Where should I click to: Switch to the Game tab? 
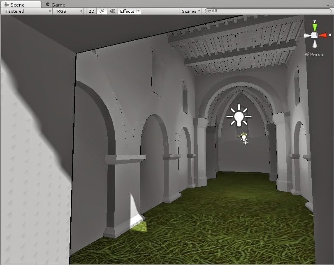tap(56, 5)
